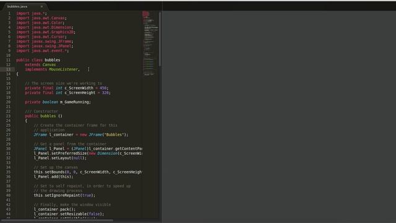Click the editor vertical scrollbar handle
This screenshot has width=396, height=223.
pyautogui.click(x=160, y=39)
